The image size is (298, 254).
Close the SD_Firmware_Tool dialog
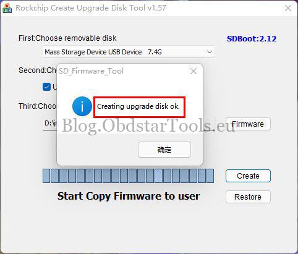click(x=194, y=71)
